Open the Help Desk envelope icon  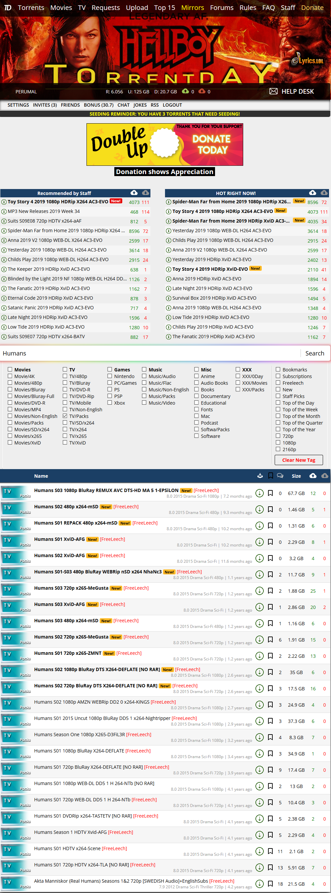pyautogui.click(x=273, y=91)
